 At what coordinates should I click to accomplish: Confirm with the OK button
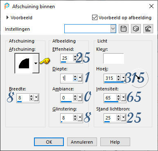pos(49,142)
